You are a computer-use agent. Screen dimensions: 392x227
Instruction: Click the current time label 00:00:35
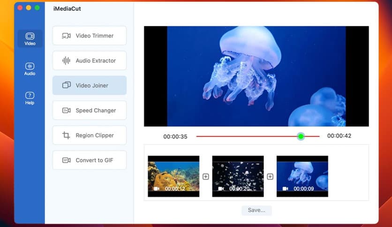tap(175, 137)
